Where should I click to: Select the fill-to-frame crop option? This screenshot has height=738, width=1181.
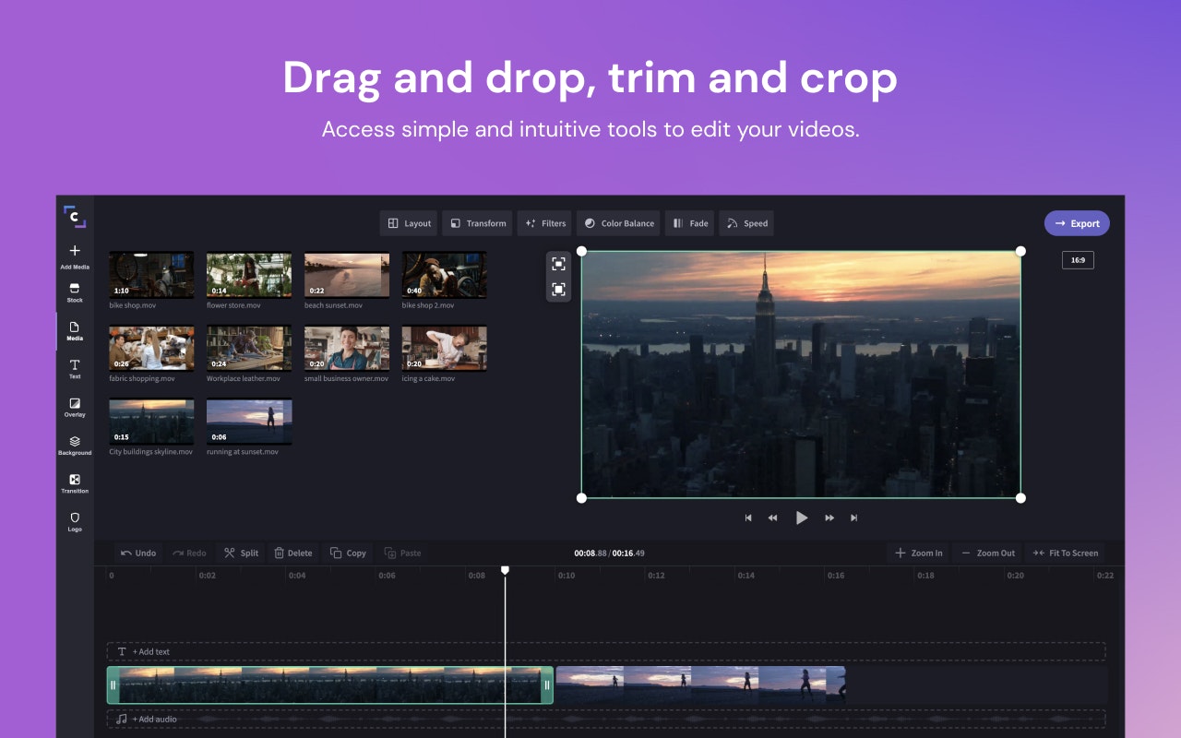point(558,289)
